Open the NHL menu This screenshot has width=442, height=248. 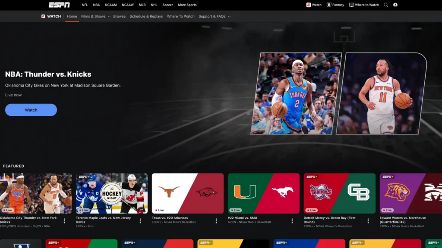tap(154, 5)
